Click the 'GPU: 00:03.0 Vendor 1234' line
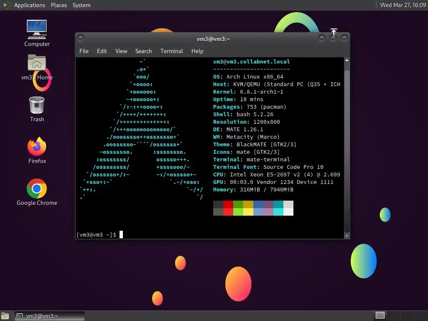 (x=273, y=182)
